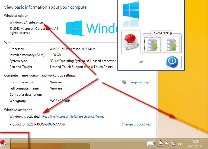Open the touch keyboard icon in system tray

click(x=151, y=144)
